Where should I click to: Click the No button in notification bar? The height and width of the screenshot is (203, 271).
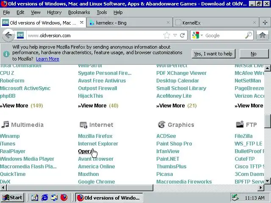(254, 54)
